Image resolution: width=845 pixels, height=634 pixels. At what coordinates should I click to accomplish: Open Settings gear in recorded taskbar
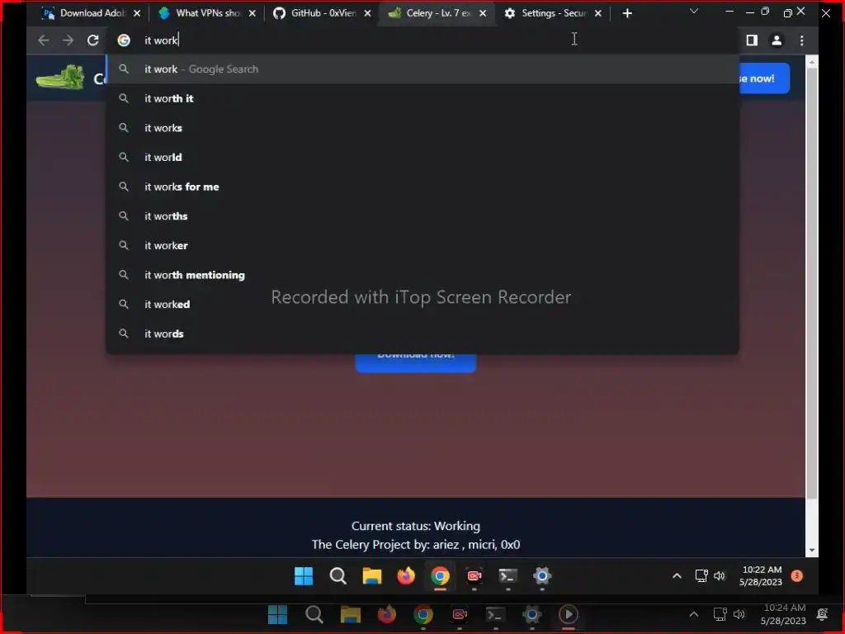tap(542, 575)
